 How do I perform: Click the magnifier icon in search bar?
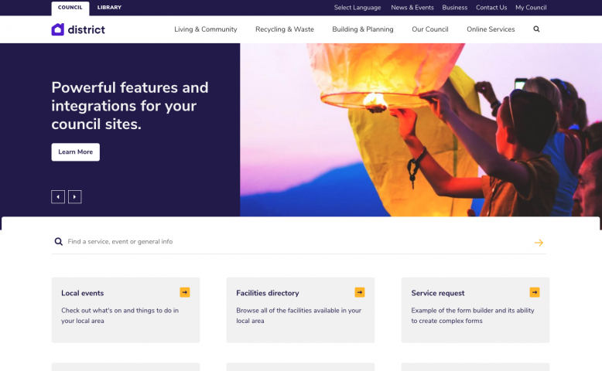coord(58,241)
